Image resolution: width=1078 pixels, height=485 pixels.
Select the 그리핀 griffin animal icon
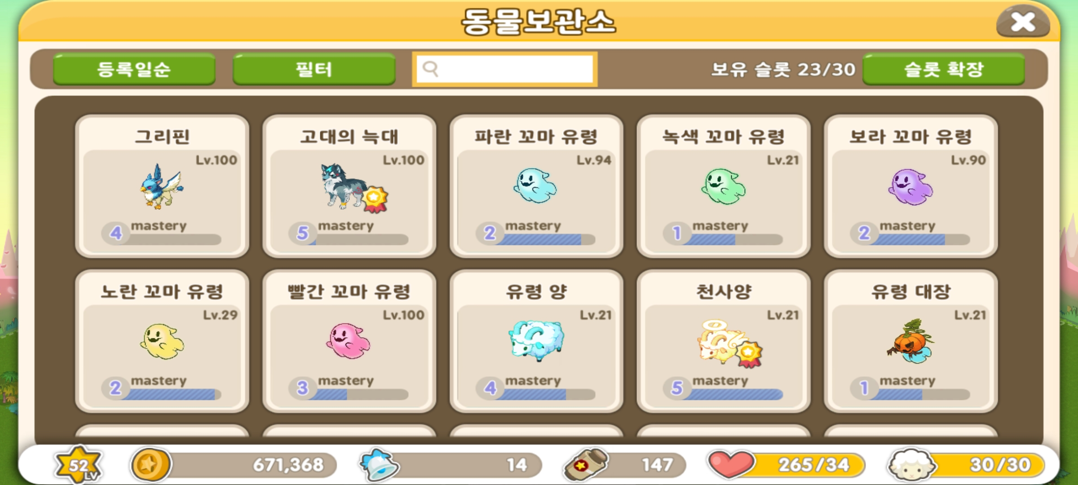(161, 186)
